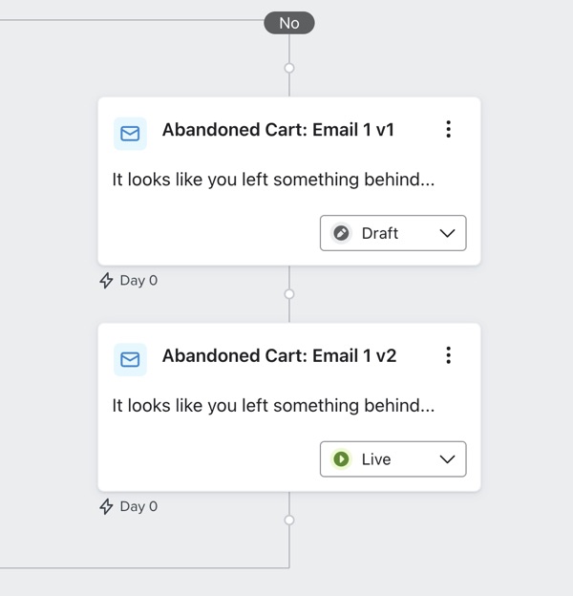Open the three-dot menu for Email 1 v1
Screen dimensions: 573x596
(x=448, y=130)
